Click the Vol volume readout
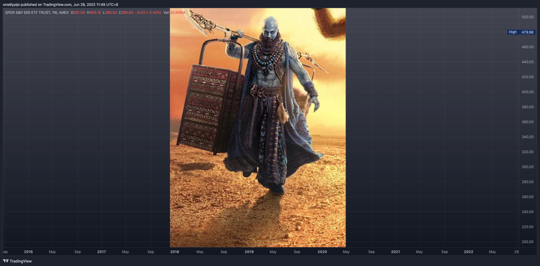This screenshot has height=266, width=540. (x=174, y=13)
